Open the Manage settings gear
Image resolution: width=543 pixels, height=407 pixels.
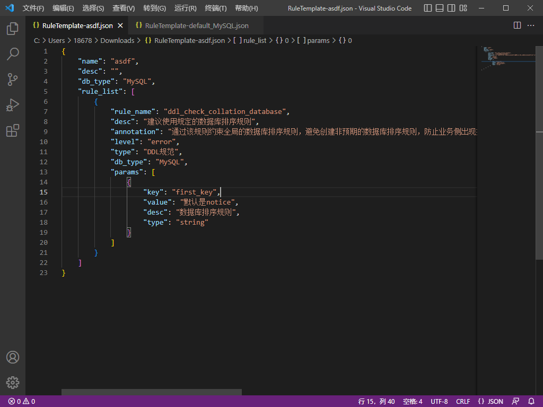[x=13, y=383]
